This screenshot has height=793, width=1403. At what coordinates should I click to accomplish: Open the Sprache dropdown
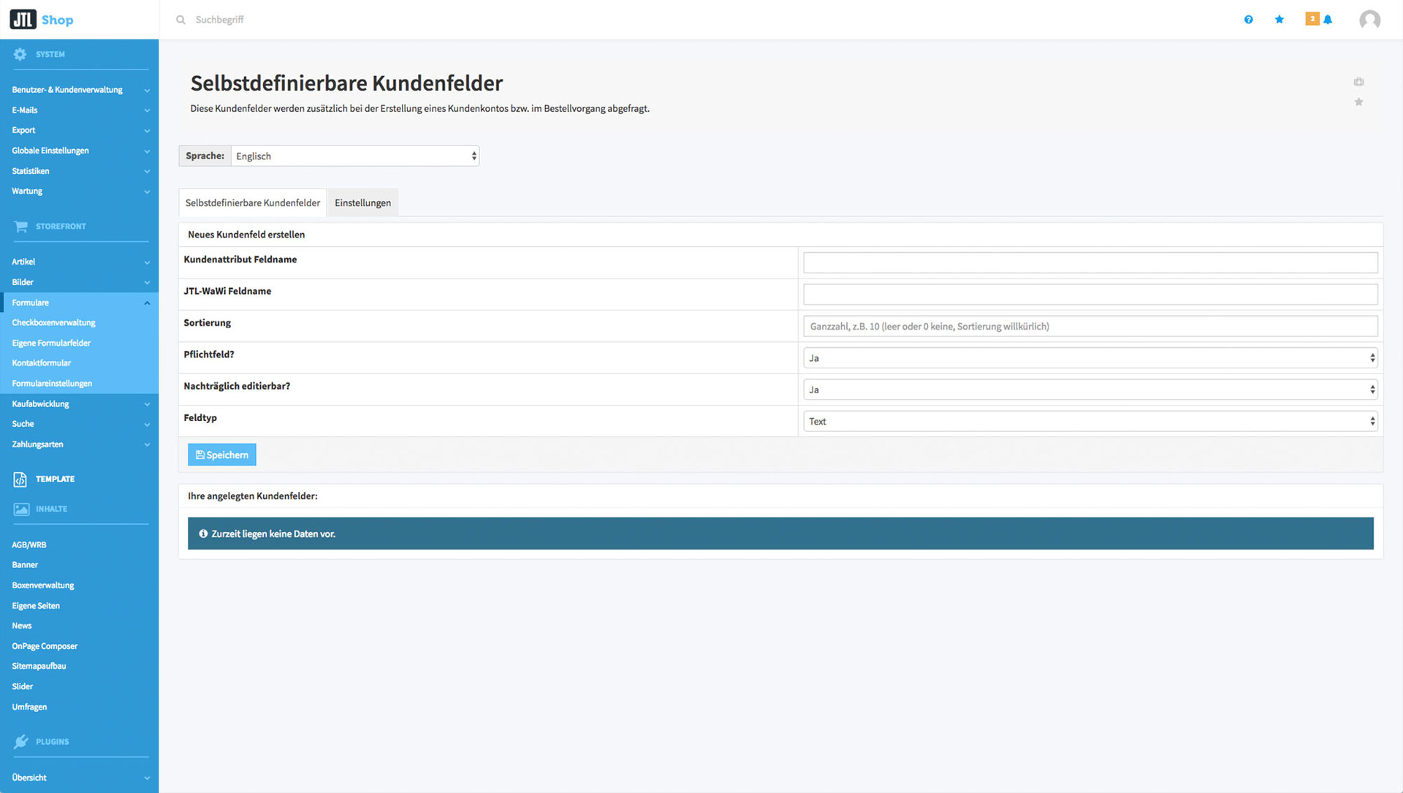(x=355, y=156)
